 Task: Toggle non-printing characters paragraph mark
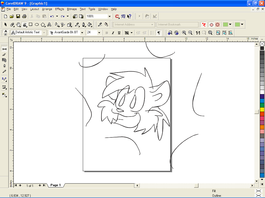click(x=159, y=33)
